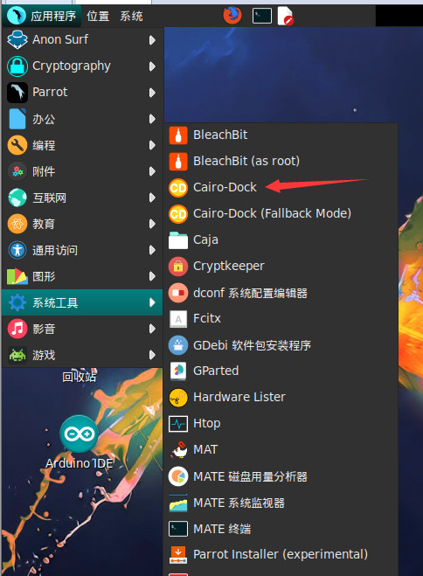Click the MAT rooster icon
Image resolution: width=423 pixels, height=576 pixels.
click(x=178, y=449)
